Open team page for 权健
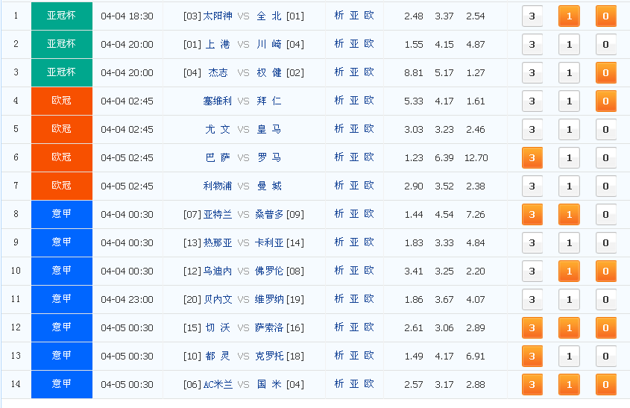This screenshot has width=630, height=408. coord(269,73)
